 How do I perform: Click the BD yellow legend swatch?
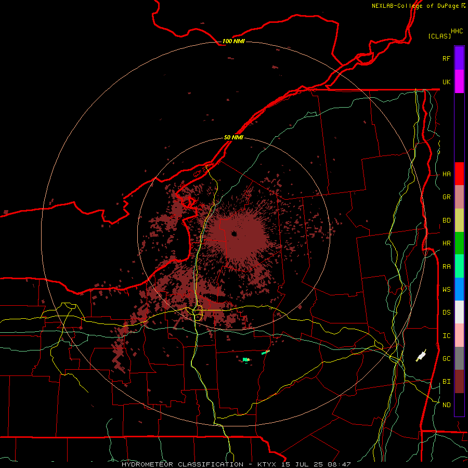pyautogui.click(x=459, y=220)
